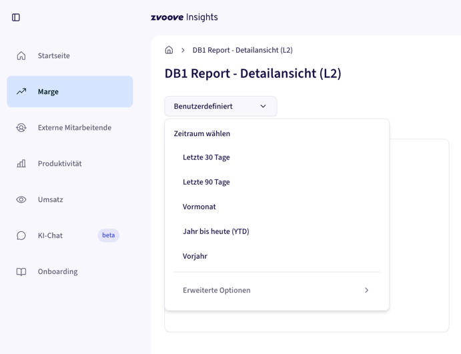This screenshot has width=461, height=354.
Task: Select the Vorjahr time range
Action: point(195,256)
